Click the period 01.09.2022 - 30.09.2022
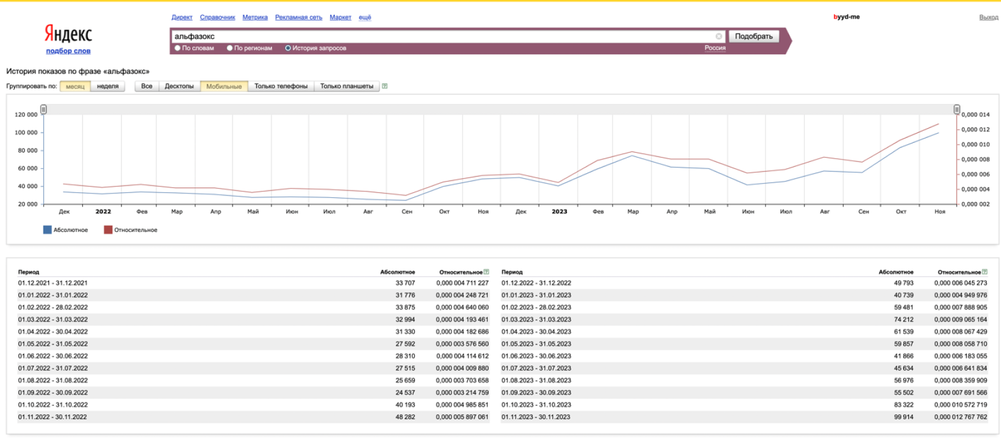The height and width of the screenshot is (439, 1001). (x=53, y=393)
